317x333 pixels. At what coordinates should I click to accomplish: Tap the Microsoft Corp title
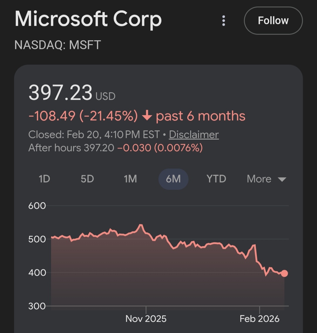[x=88, y=19]
